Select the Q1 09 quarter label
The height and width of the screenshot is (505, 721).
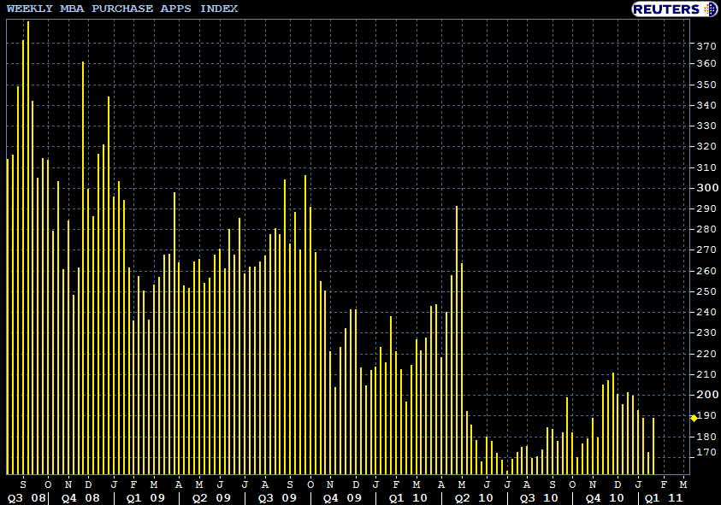(145, 497)
